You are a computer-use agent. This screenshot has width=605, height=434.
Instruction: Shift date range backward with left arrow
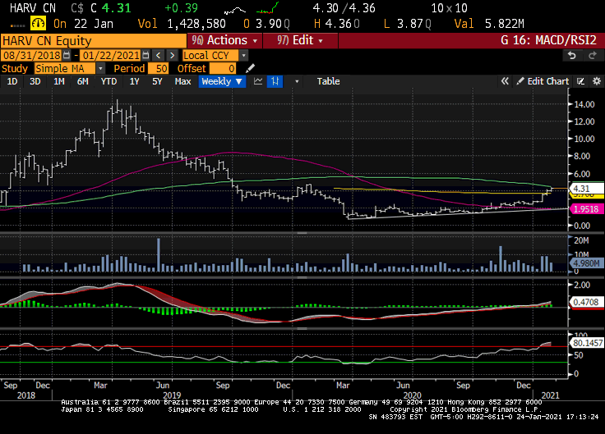(x=158, y=56)
